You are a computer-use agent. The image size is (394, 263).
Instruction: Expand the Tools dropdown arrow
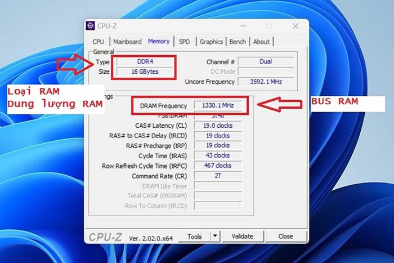click(215, 236)
